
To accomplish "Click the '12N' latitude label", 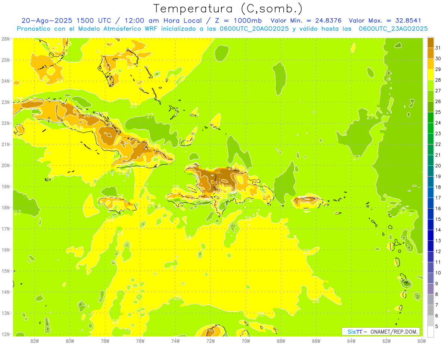I will (5, 334).
